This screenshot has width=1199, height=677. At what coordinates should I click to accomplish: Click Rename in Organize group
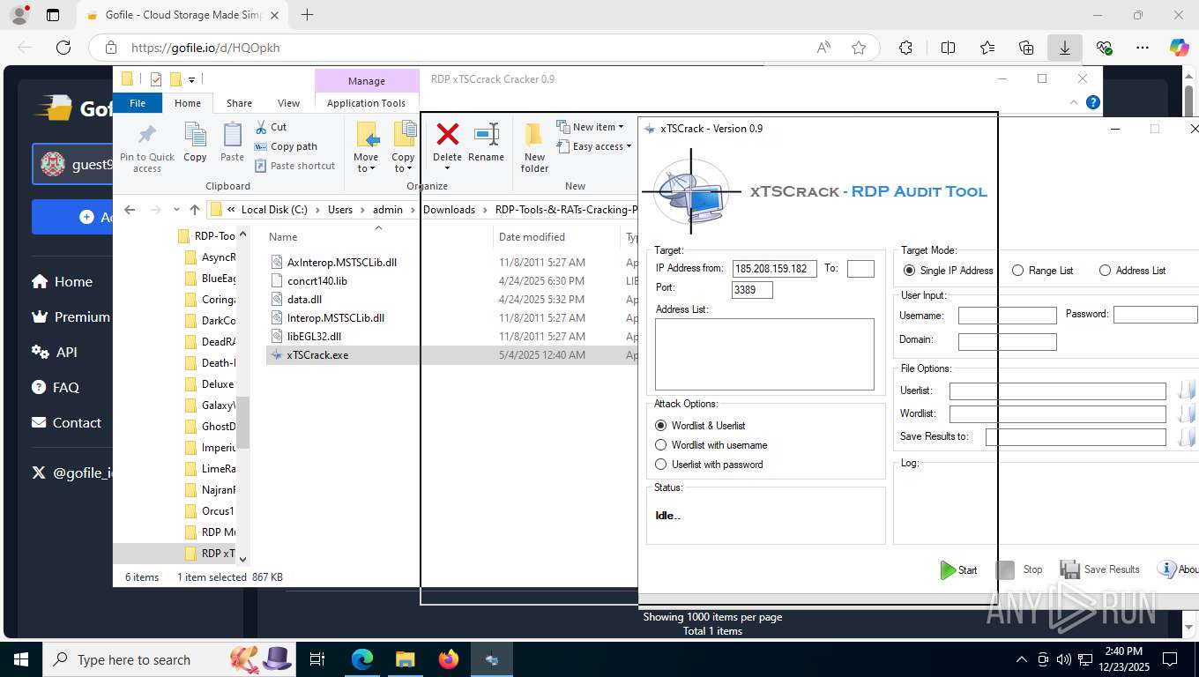pyautogui.click(x=486, y=143)
